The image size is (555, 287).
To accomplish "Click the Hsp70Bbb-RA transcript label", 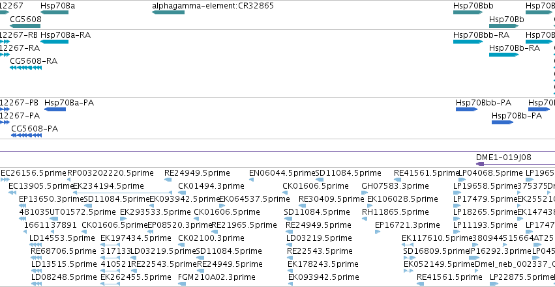I will click(481, 35).
